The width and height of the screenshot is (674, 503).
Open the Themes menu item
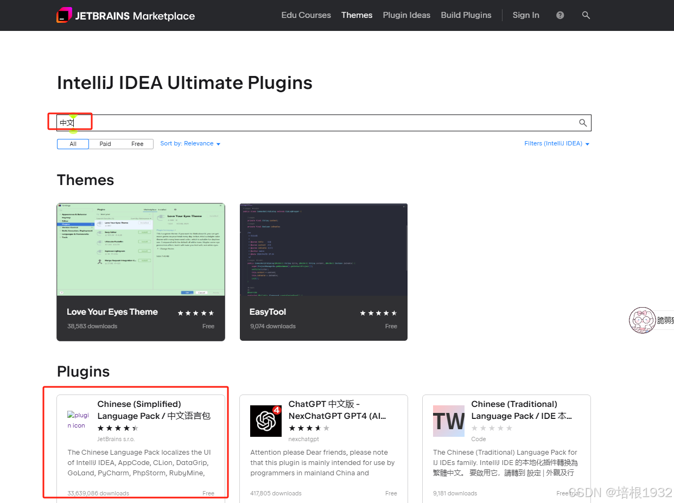pos(357,15)
